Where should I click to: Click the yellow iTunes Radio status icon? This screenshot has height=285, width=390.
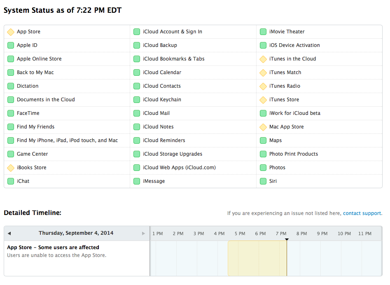coord(263,86)
